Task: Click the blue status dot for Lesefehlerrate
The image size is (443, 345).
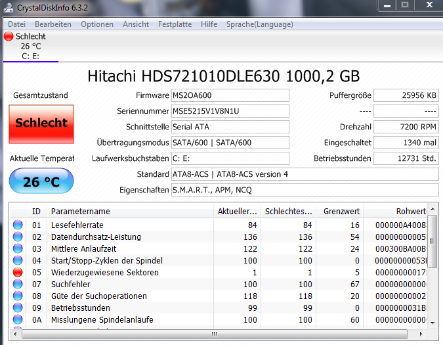Action: [x=18, y=225]
